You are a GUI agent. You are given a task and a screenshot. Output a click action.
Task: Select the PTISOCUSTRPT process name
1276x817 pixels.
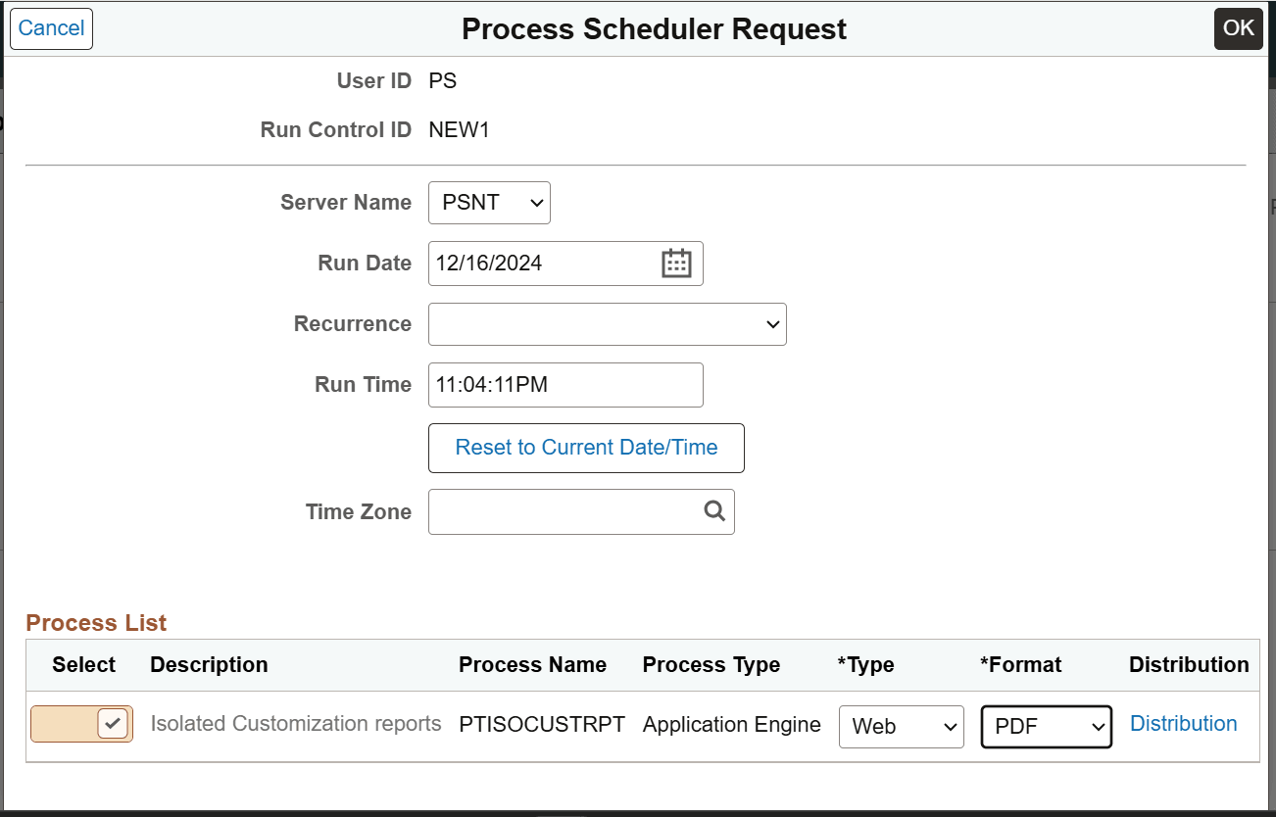[542, 724]
